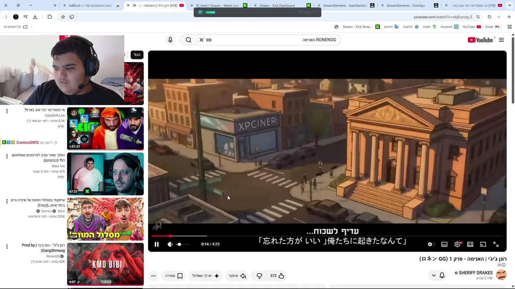Mute the video with the speaker icon

[170, 244]
